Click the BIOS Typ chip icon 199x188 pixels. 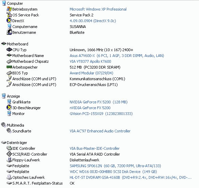[9, 73]
